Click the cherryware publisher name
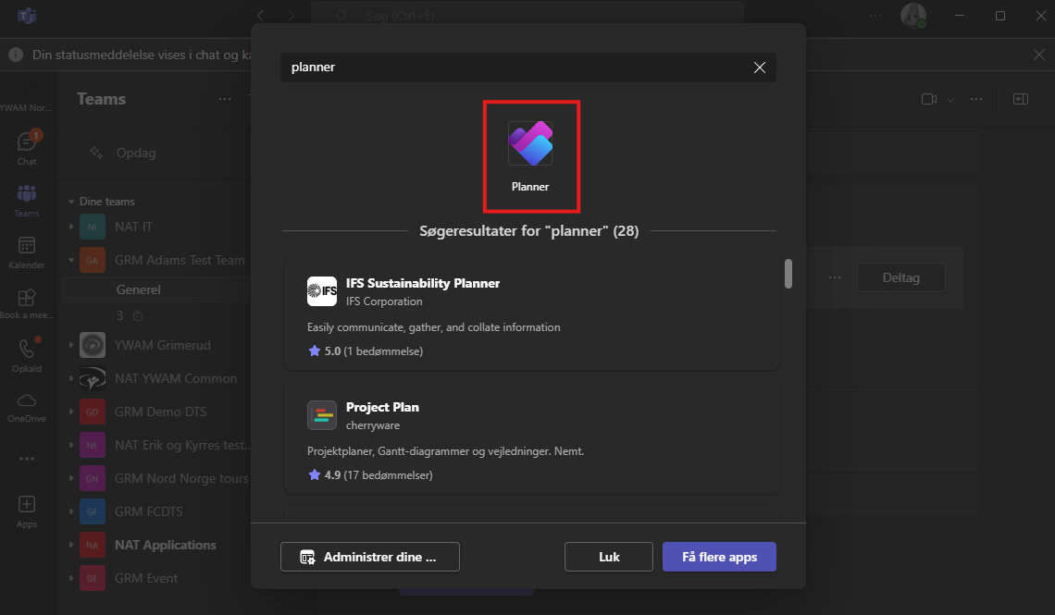 click(373, 425)
